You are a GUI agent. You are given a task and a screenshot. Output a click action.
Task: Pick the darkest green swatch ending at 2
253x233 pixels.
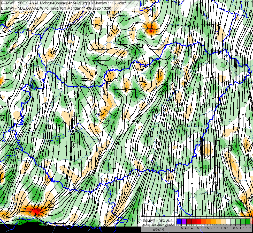click(248, 222)
